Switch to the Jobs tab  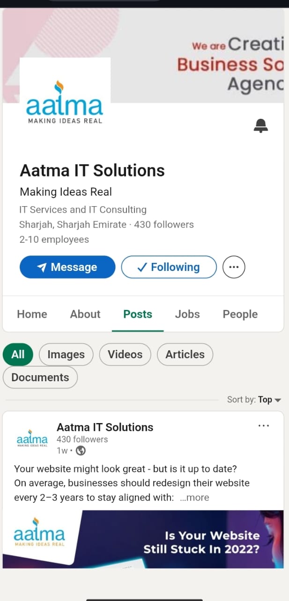(187, 314)
